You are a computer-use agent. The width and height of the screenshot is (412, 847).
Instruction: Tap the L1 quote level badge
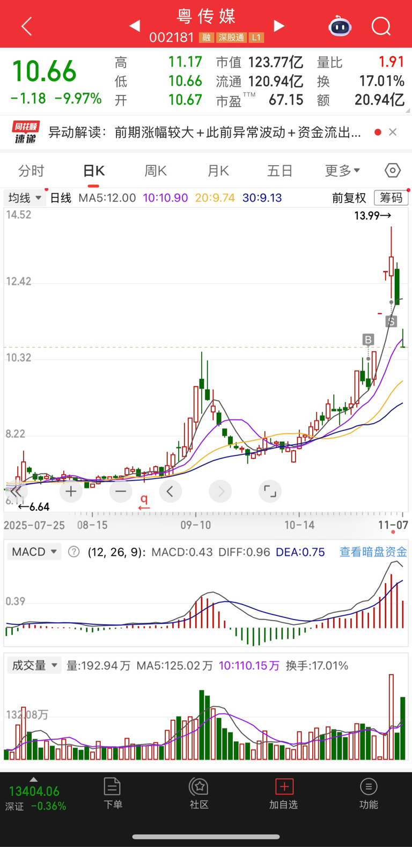click(256, 38)
